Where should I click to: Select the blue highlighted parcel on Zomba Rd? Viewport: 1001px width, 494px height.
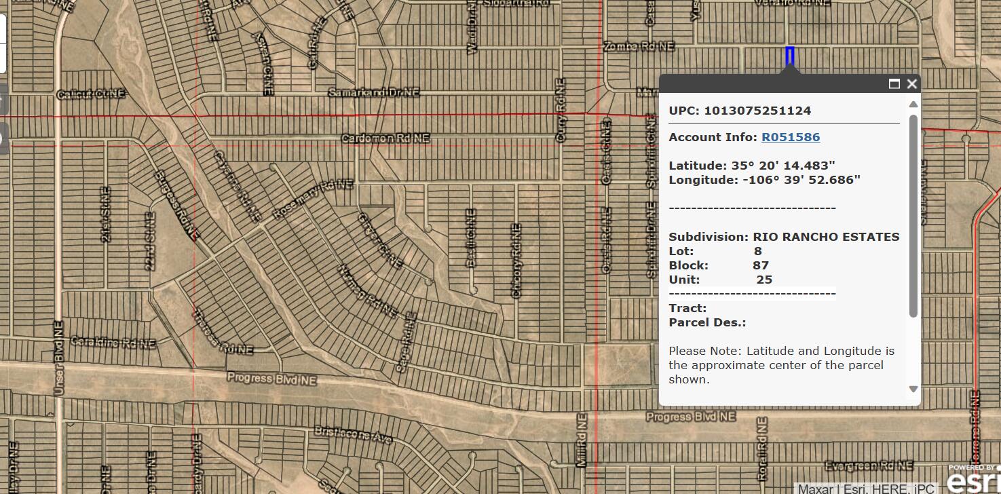click(x=789, y=56)
